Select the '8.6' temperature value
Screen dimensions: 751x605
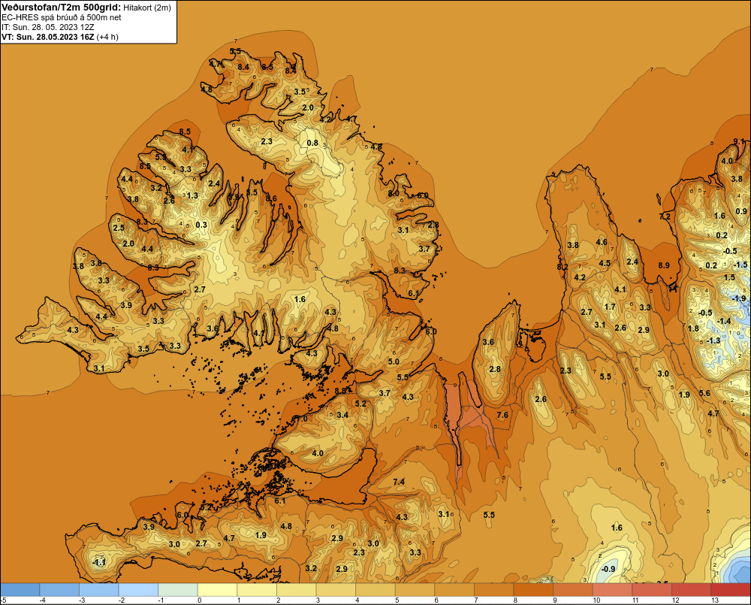click(x=271, y=198)
